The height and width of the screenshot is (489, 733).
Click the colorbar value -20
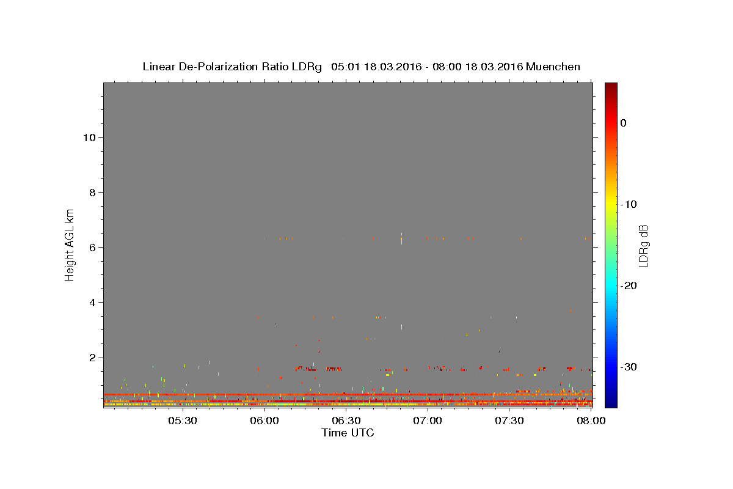[x=629, y=285]
